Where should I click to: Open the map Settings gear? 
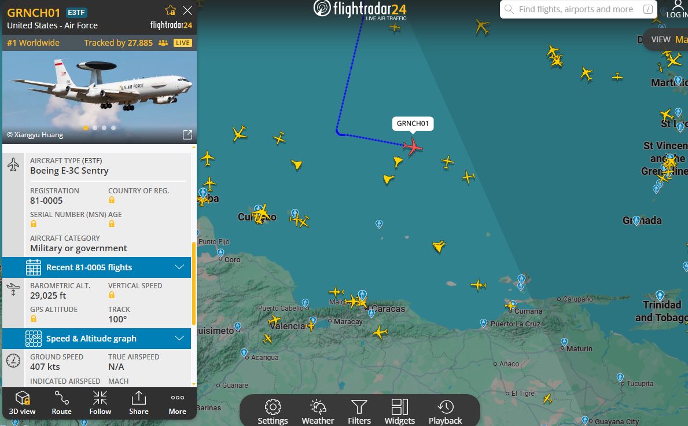(x=273, y=412)
